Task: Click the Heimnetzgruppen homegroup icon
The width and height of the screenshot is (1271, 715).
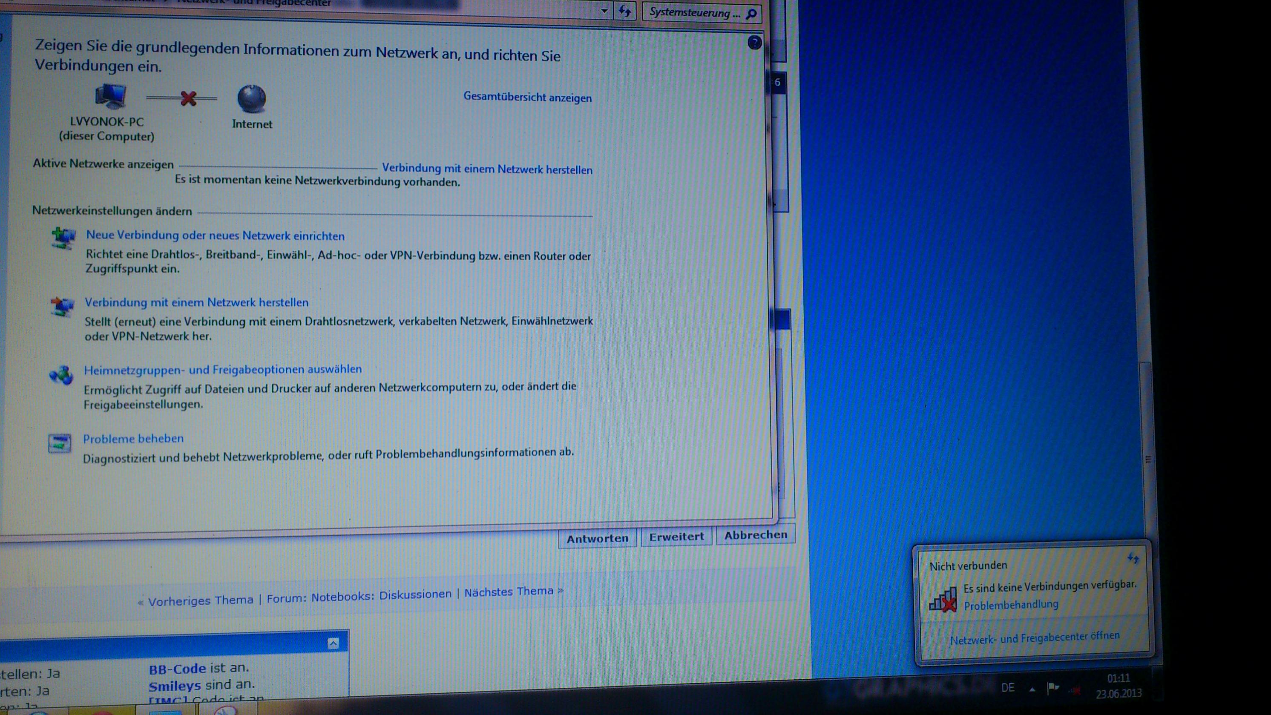Action: tap(61, 376)
